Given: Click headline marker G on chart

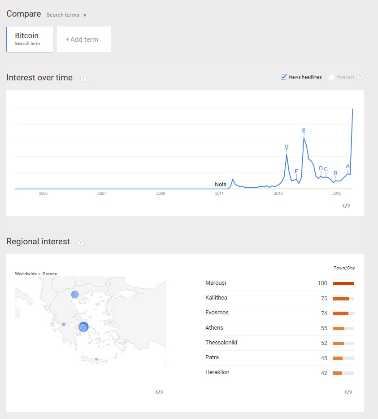Looking at the screenshot, I should (287, 147).
